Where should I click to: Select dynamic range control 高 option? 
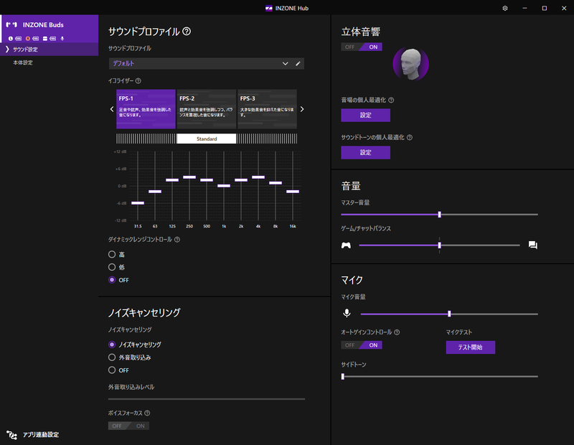pyautogui.click(x=112, y=254)
